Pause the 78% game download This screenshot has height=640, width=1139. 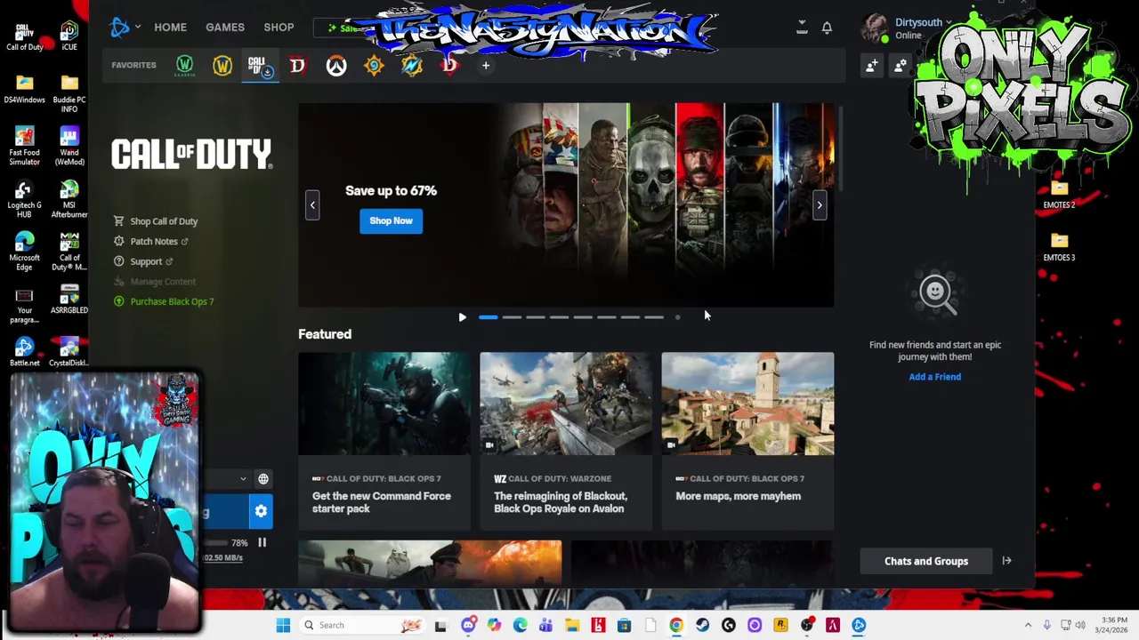tap(262, 542)
